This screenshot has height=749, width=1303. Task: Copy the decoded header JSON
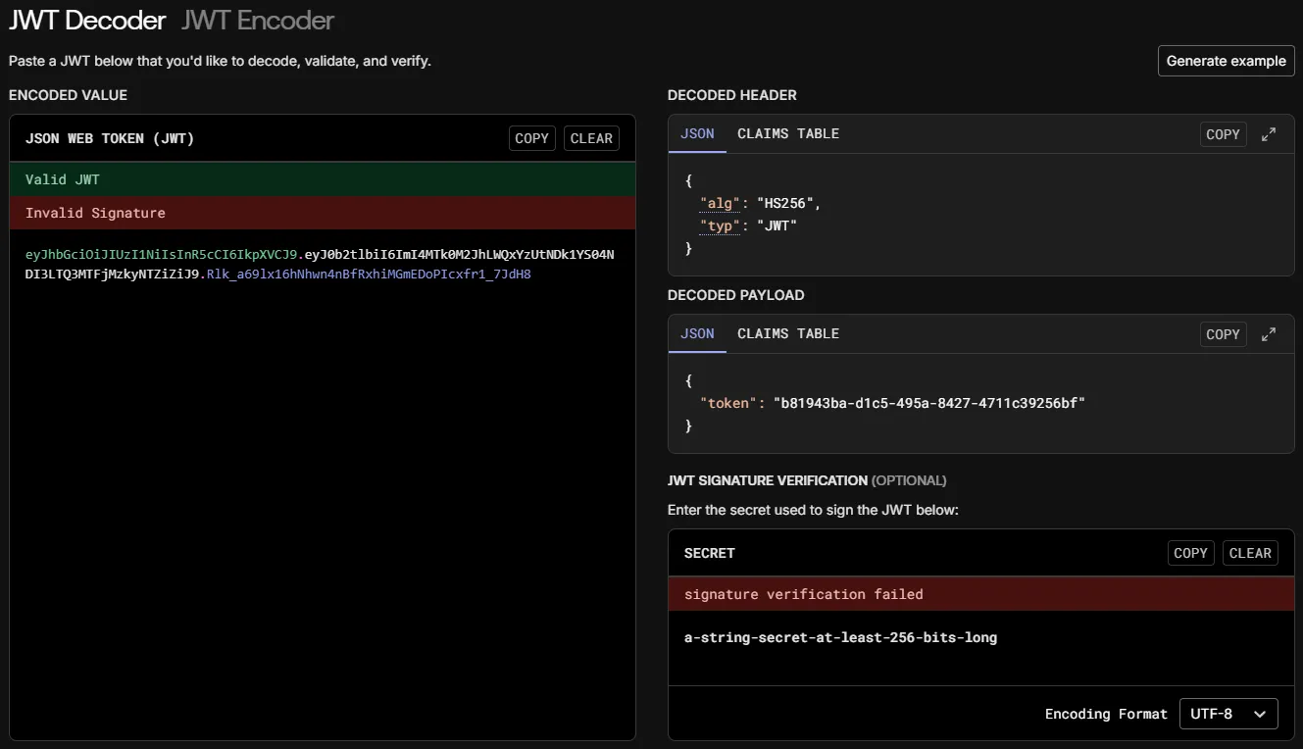point(1223,134)
